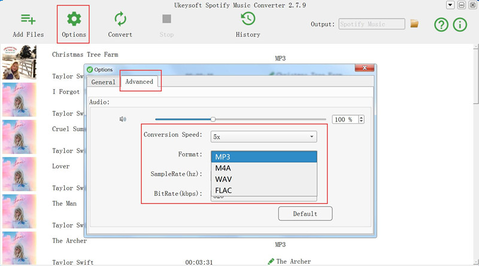The height and width of the screenshot is (266, 479).
Task: Close the Options dialog
Action: (x=365, y=68)
